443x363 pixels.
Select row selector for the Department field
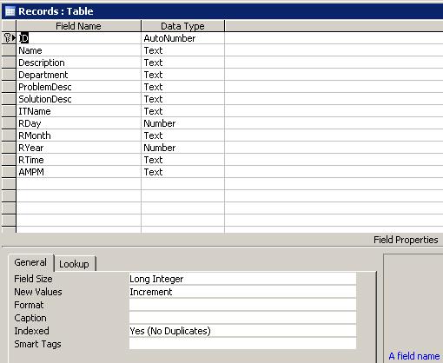tap(9, 75)
